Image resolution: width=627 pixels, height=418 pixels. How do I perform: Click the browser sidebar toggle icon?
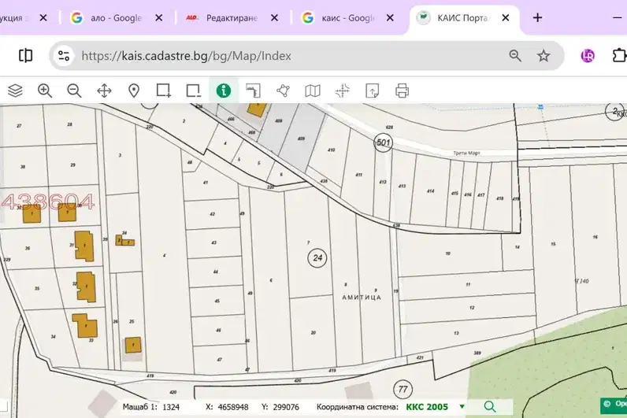pyautogui.click(x=25, y=56)
